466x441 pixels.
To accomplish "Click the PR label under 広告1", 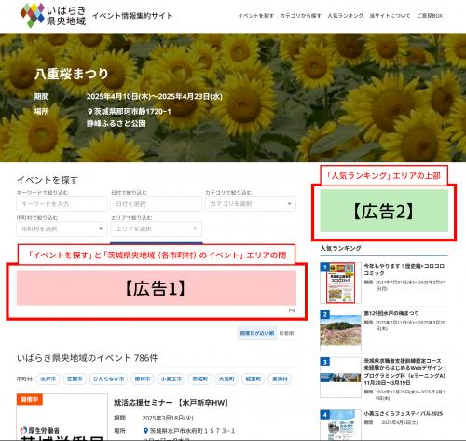I will point(292,310).
